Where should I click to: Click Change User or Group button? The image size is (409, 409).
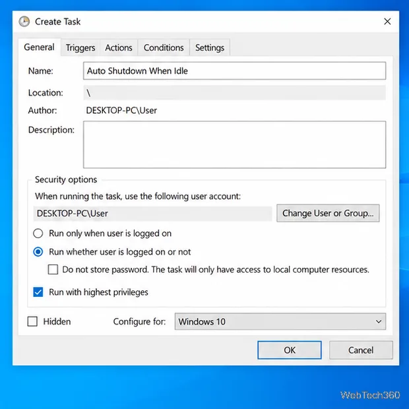[x=328, y=213]
